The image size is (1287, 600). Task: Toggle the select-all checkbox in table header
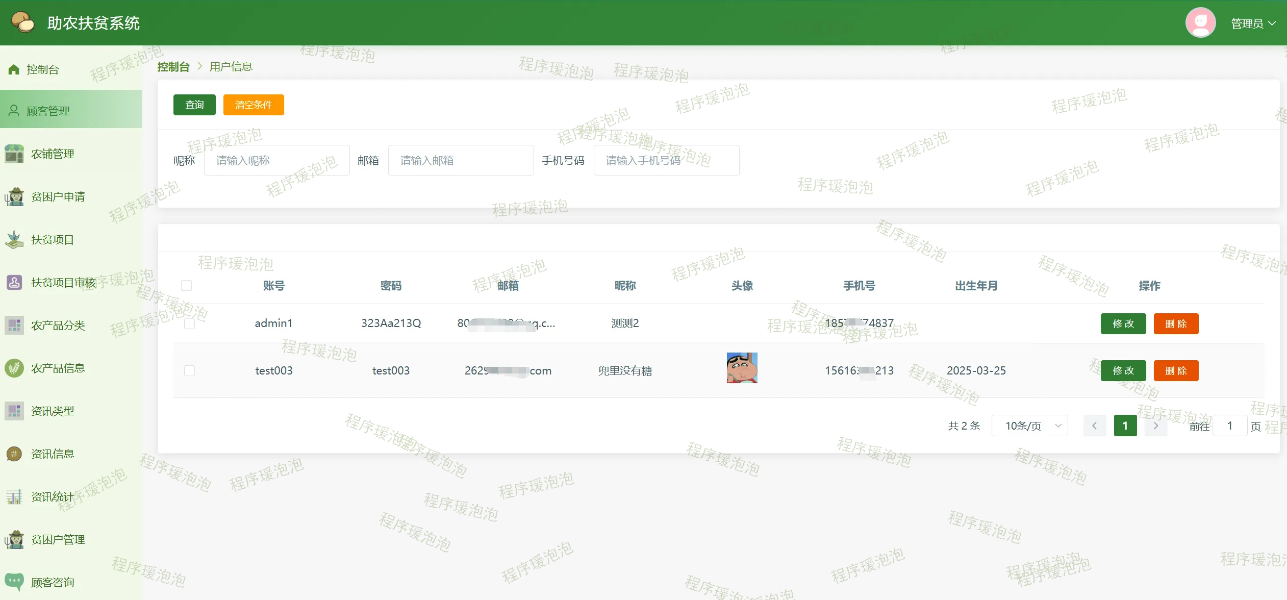click(187, 285)
